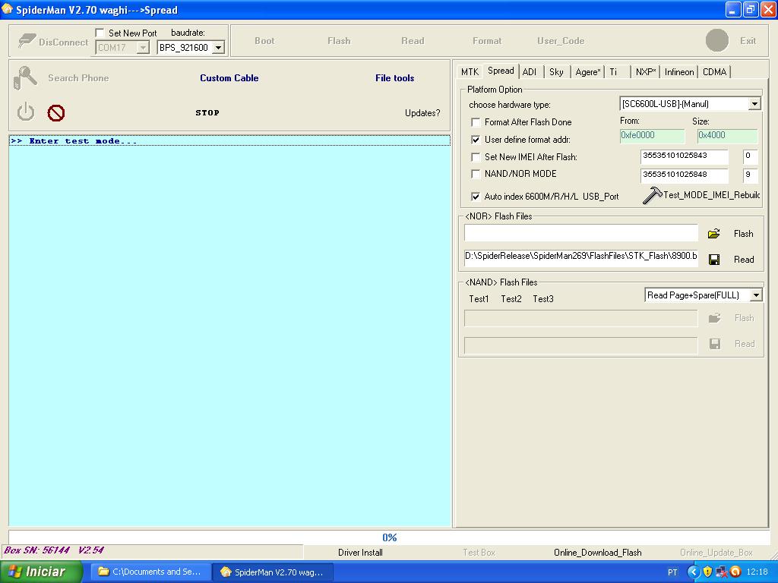This screenshot has width=778, height=583.
Task: Expand the choose hardware type dropdown
Action: tap(754, 104)
